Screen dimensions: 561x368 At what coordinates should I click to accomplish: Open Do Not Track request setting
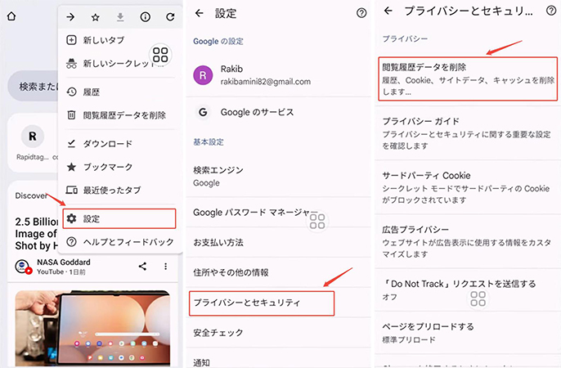pos(468,290)
